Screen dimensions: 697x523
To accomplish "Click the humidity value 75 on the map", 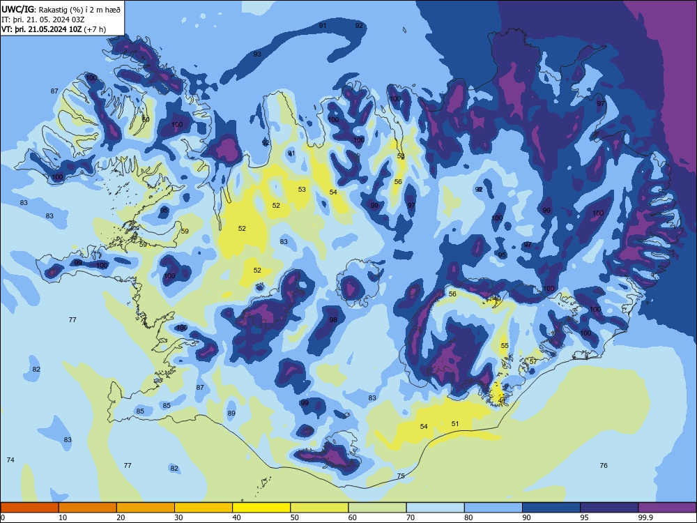I will pyautogui.click(x=401, y=476).
